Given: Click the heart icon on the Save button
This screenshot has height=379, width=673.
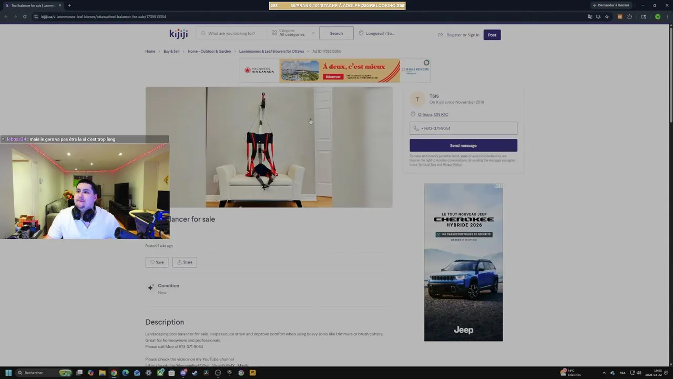Looking at the screenshot, I should pyautogui.click(x=152, y=262).
